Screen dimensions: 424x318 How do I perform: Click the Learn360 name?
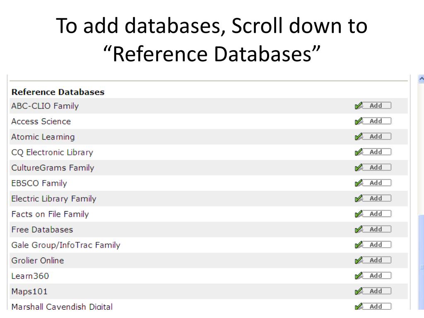[30, 276]
